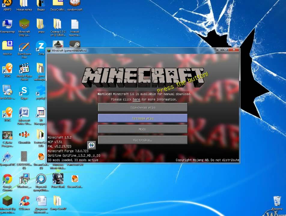The width and height of the screenshot is (286, 216).
Task: Click the Одиночная игра button
Action: tap(143, 107)
